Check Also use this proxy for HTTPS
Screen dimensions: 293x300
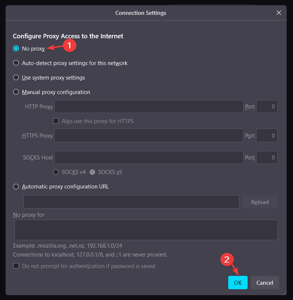tap(56, 121)
